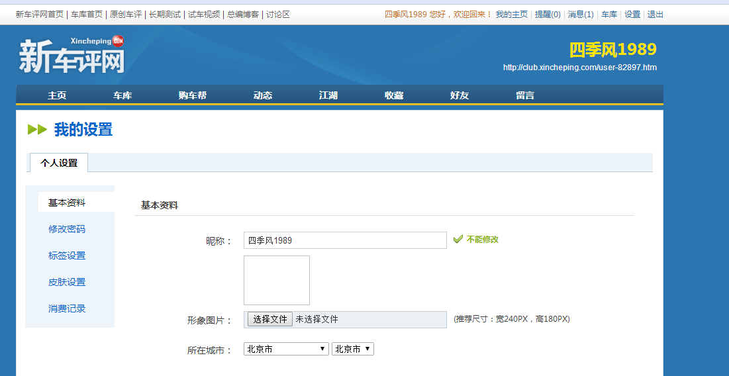This screenshot has height=376, width=729.
Task: Select 购车帮 in the navigation bar
Action: [193, 96]
